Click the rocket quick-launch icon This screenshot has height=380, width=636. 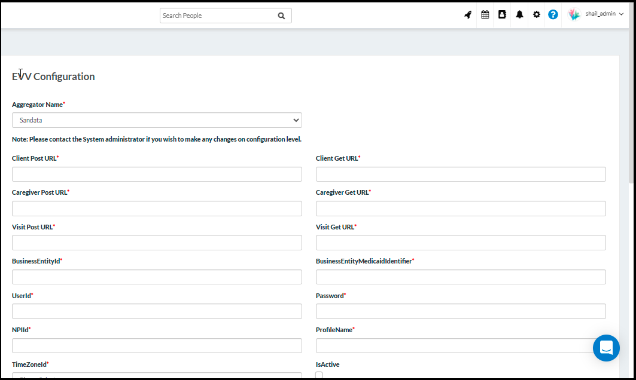tap(468, 15)
